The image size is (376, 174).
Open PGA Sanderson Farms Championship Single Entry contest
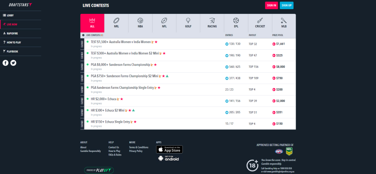pos(122,88)
